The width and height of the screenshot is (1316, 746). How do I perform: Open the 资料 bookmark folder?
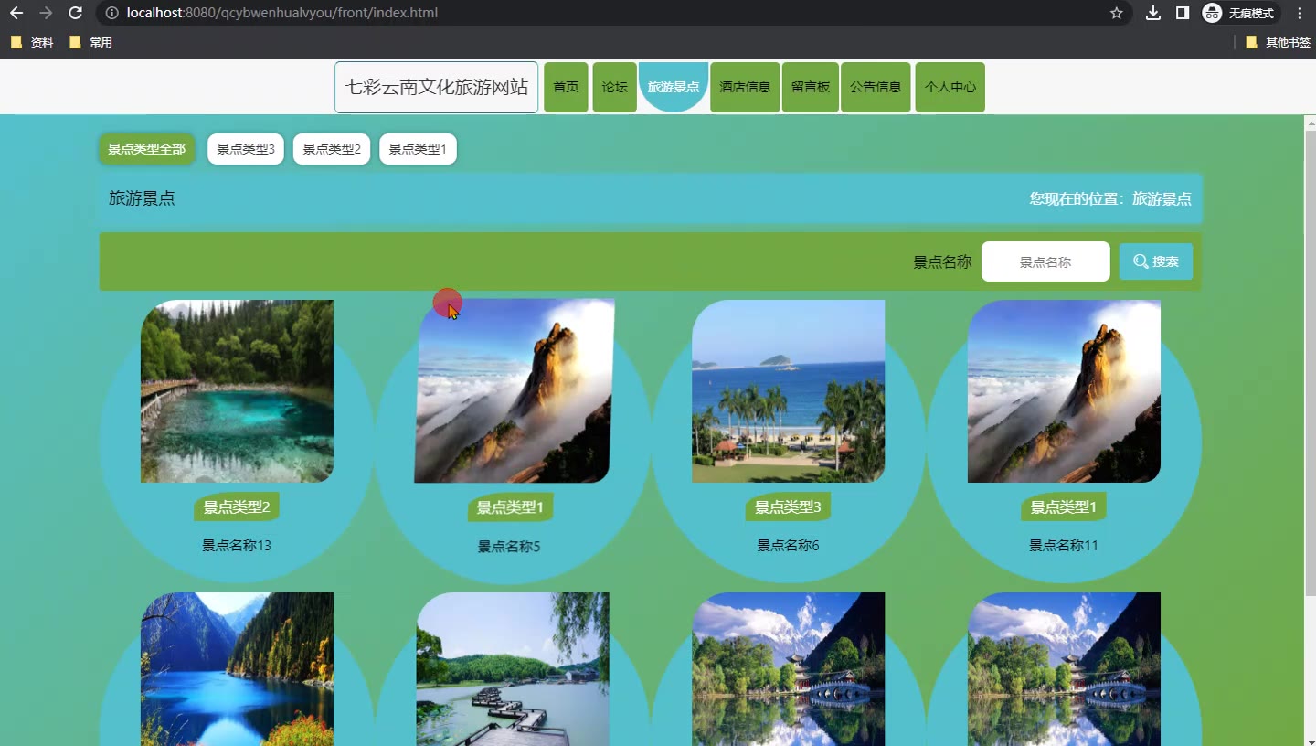(x=32, y=42)
